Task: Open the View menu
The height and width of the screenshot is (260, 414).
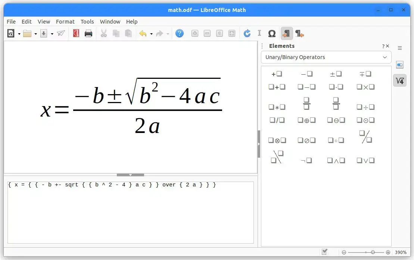Action: point(44,22)
